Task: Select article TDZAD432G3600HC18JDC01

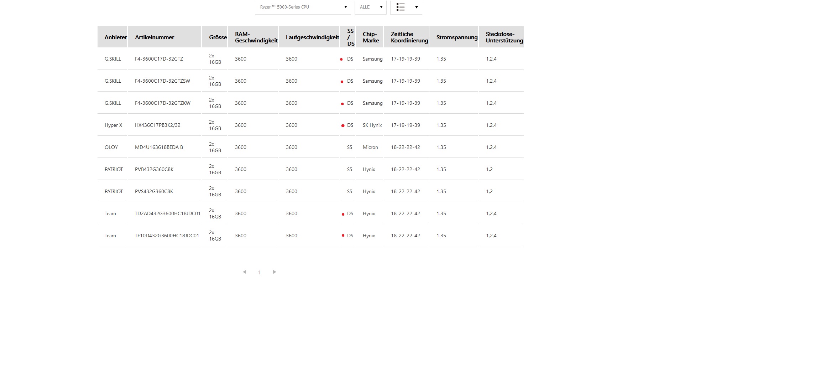Action: pos(168,213)
